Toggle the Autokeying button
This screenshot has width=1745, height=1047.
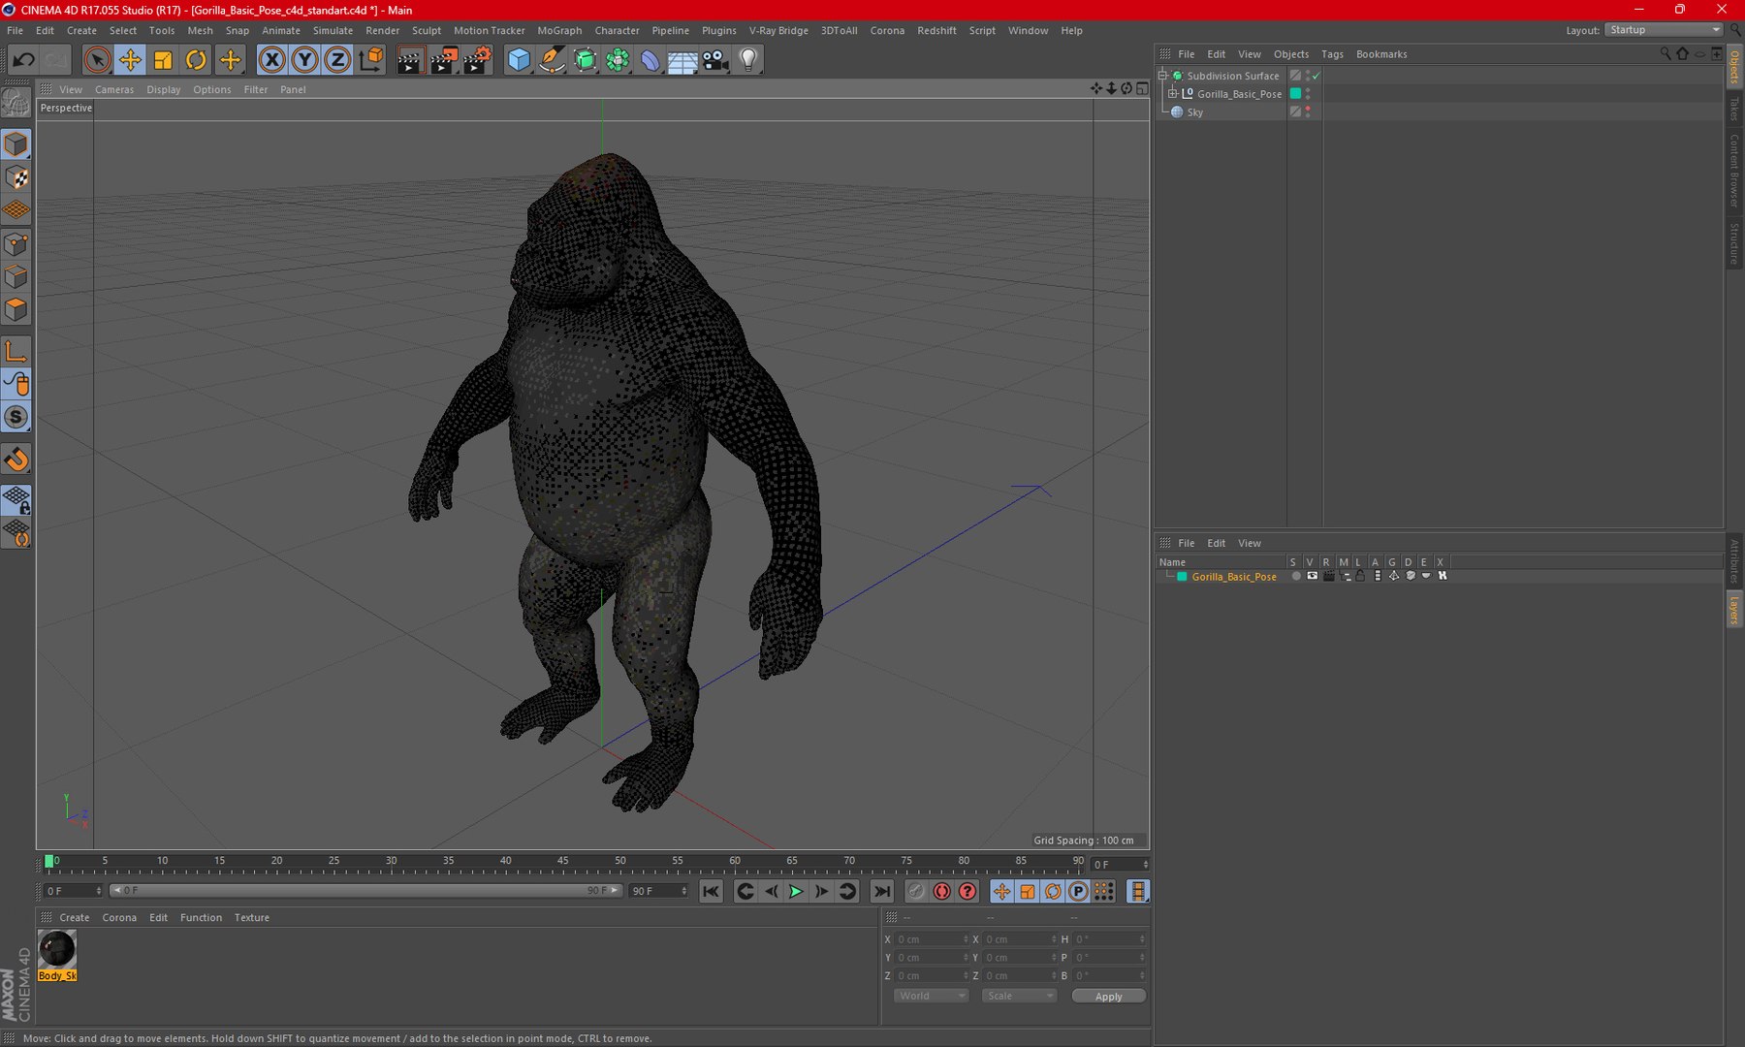pyautogui.click(x=941, y=891)
